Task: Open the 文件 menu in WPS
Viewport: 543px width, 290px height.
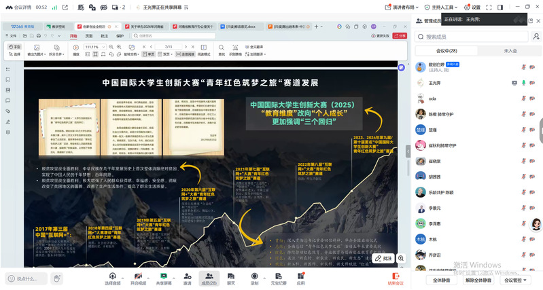Action: pos(11,35)
